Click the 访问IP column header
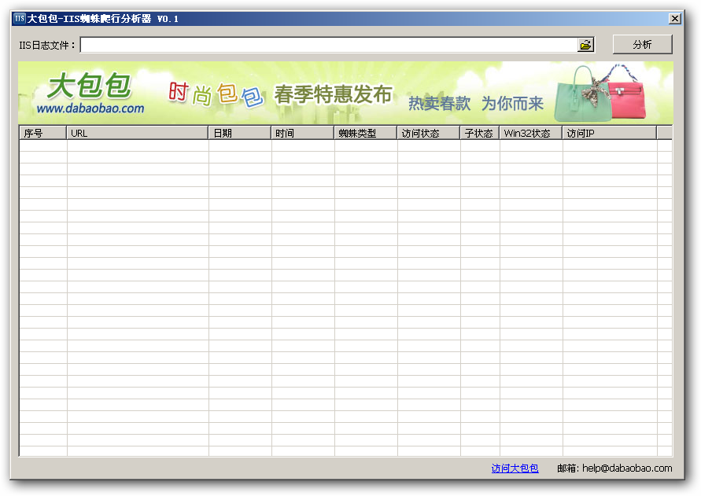 point(610,133)
